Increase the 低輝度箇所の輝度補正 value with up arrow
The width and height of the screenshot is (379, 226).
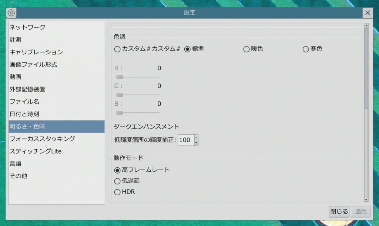pyautogui.click(x=196, y=138)
